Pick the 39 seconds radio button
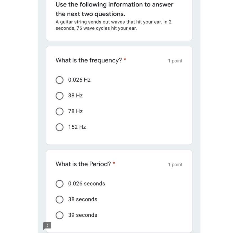233x233 pixels. tap(59, 215)
